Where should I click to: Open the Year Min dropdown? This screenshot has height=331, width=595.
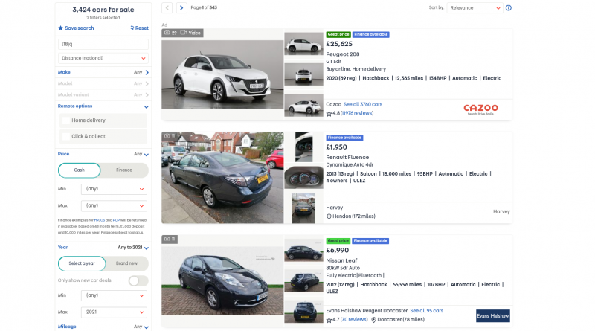point(115,295)
